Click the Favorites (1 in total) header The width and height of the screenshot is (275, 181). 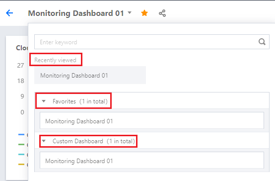click(80, 101)
